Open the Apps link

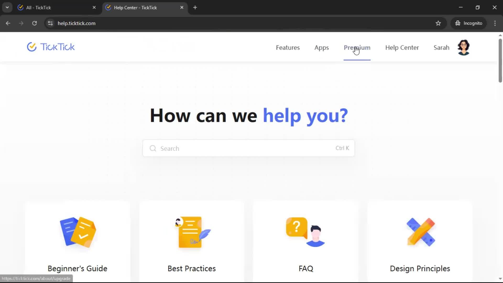click(x=321, y=48)
